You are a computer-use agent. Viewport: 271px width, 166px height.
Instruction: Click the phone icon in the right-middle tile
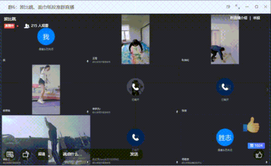pyautogui.click(x=225, y=87)
